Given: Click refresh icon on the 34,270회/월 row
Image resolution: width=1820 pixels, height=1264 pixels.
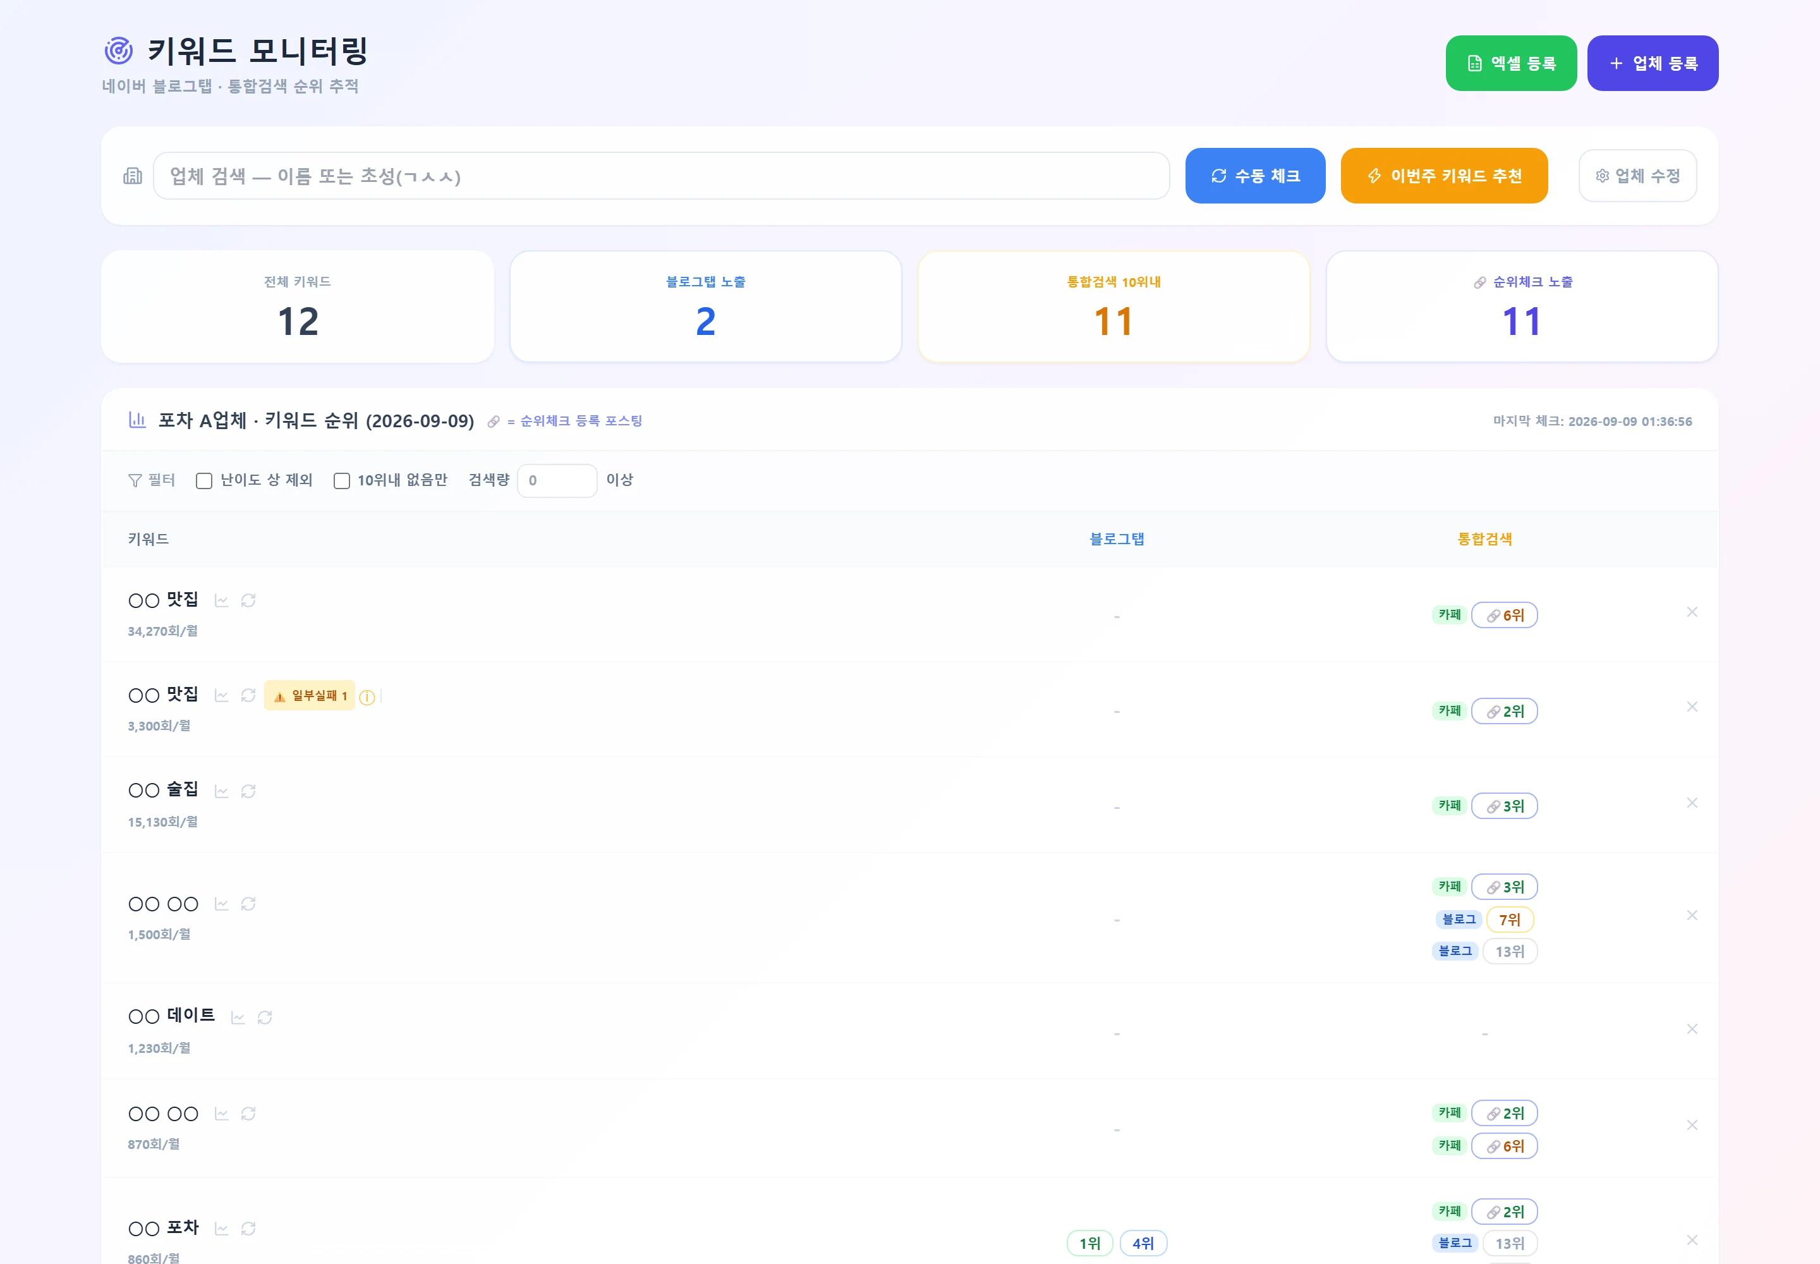Looking at the screenshot, I should coord(248,601).
